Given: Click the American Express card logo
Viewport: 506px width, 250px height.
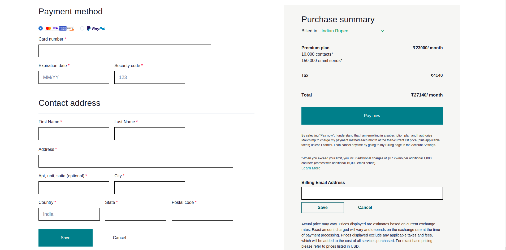Looking at the screenshot, I should click(x=63, y=28).
